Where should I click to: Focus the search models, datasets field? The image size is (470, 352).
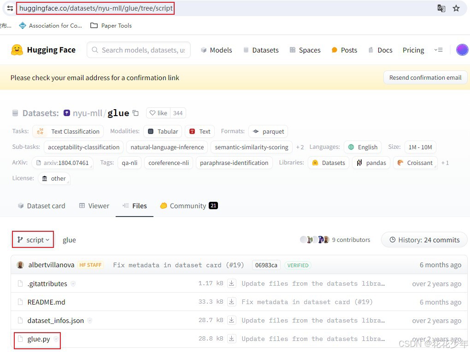pos(139,50)
